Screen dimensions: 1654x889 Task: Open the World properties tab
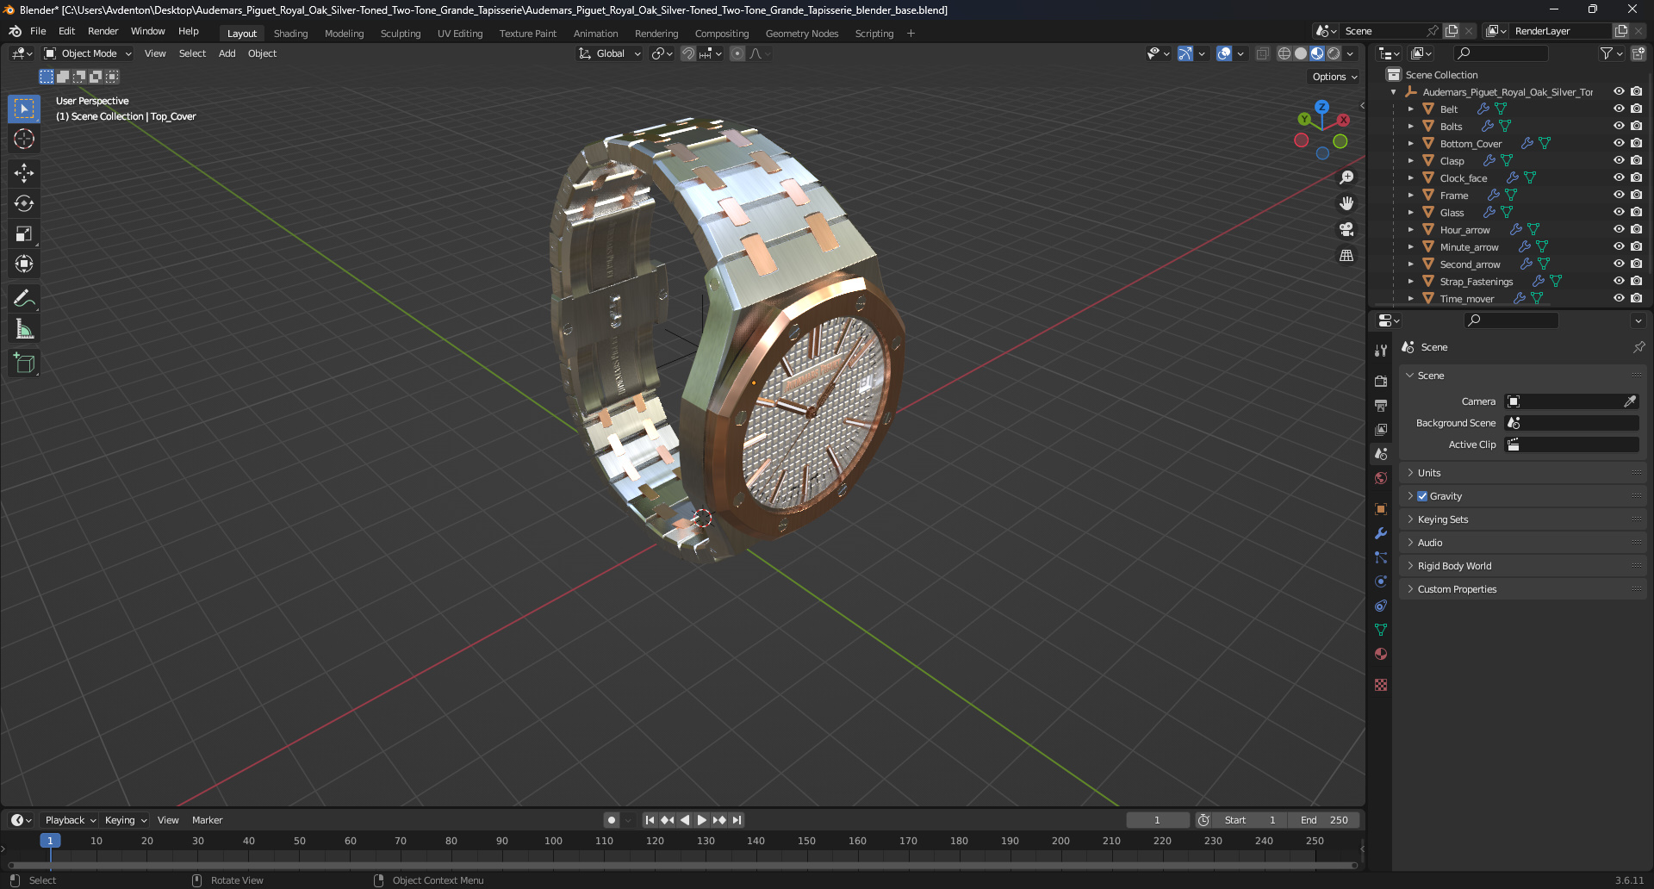(1381, 478)
